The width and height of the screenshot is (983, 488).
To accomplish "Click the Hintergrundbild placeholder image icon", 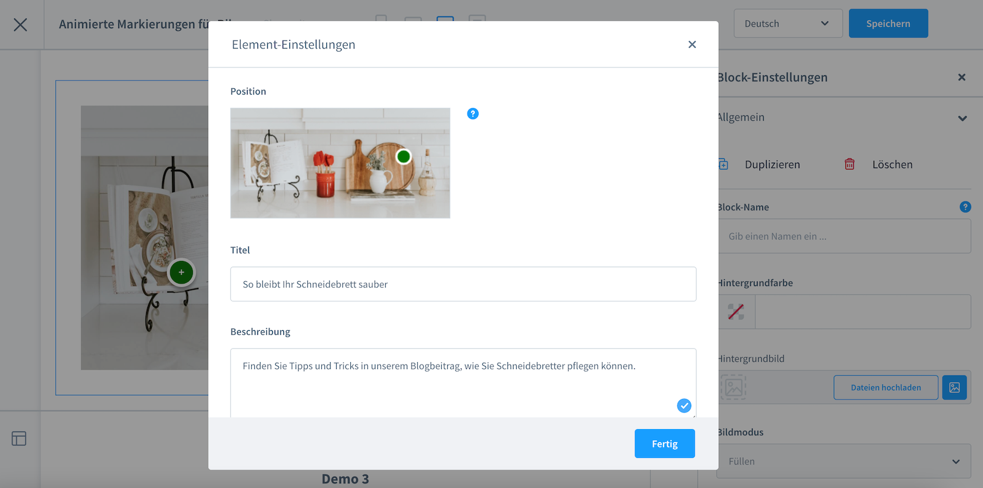I will click(x=734, y=387).
